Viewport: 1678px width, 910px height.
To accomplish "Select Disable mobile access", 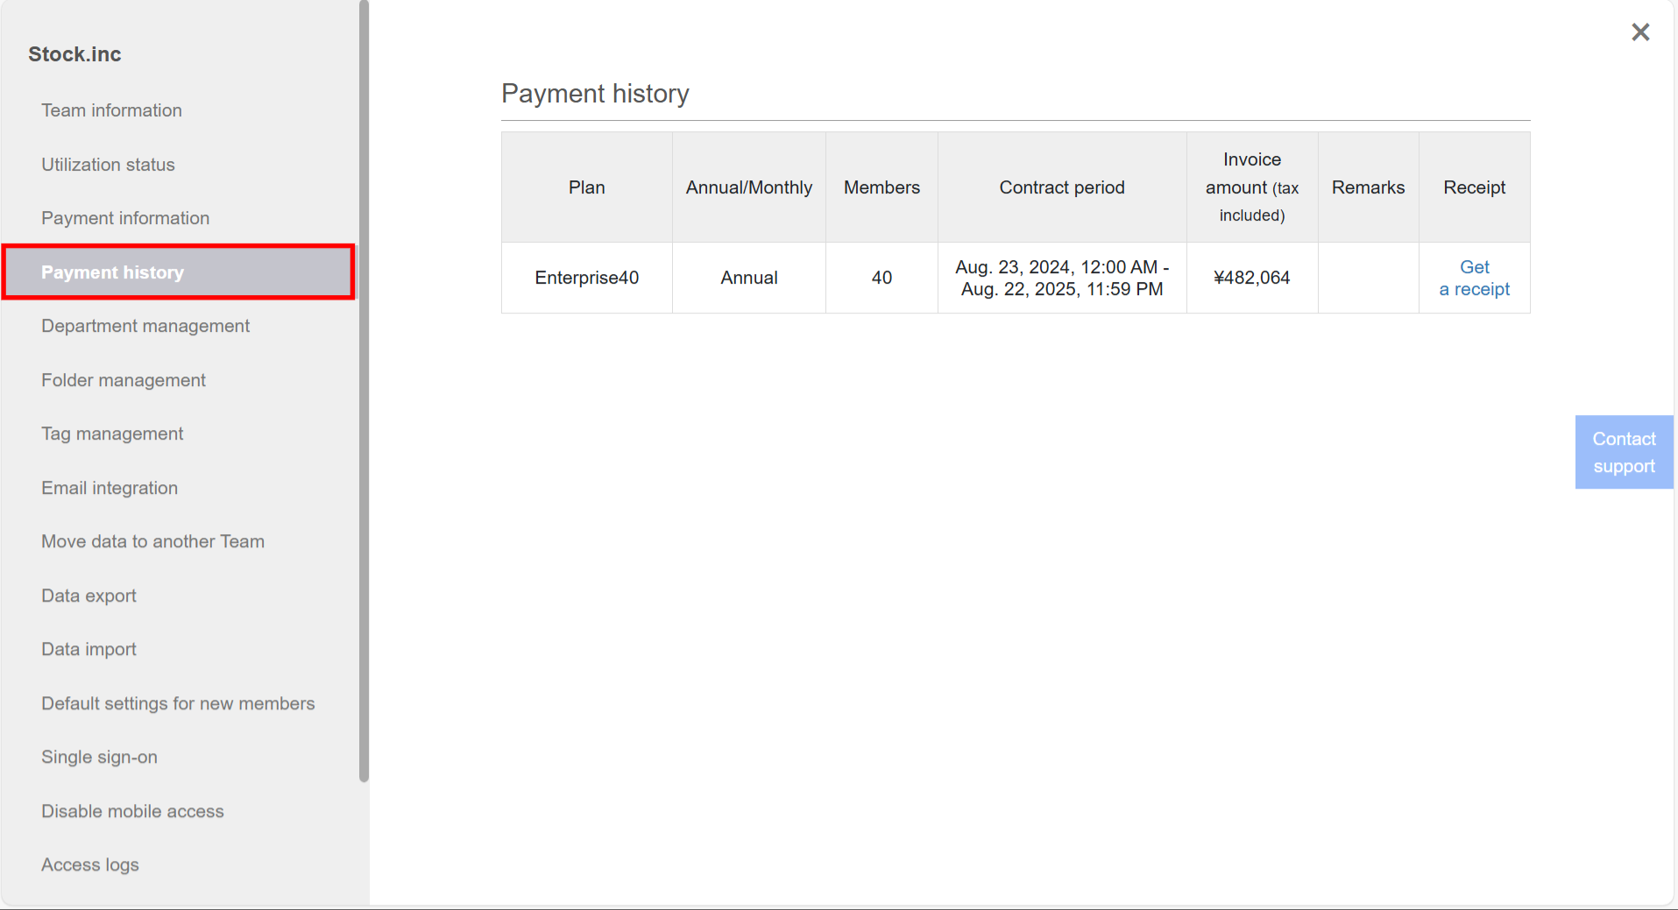I will click(x=132, y=810).
